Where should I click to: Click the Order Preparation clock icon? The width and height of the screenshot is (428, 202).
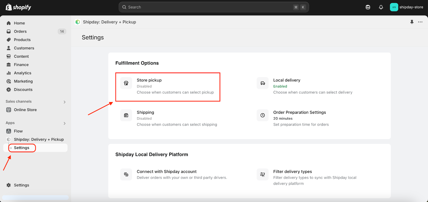(263, 115)
